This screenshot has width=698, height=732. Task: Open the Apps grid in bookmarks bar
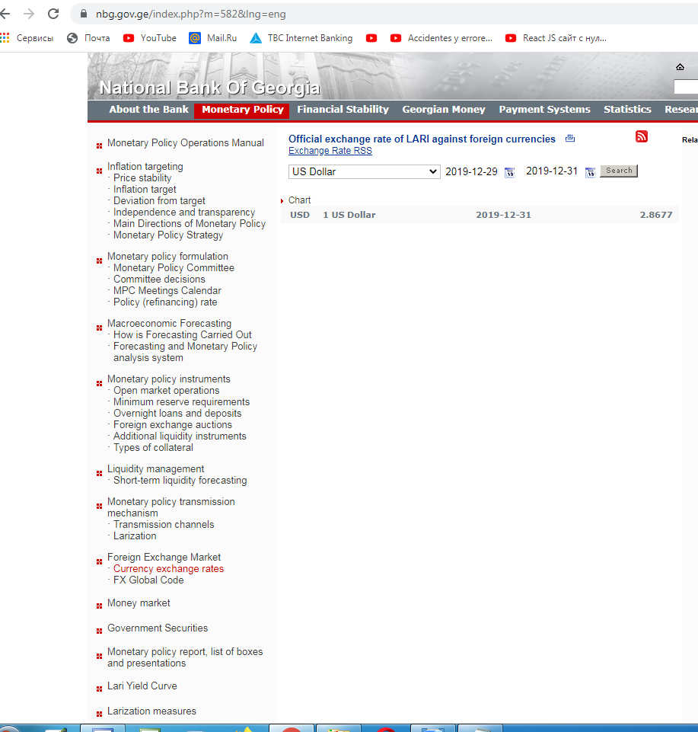click(5, 38)
